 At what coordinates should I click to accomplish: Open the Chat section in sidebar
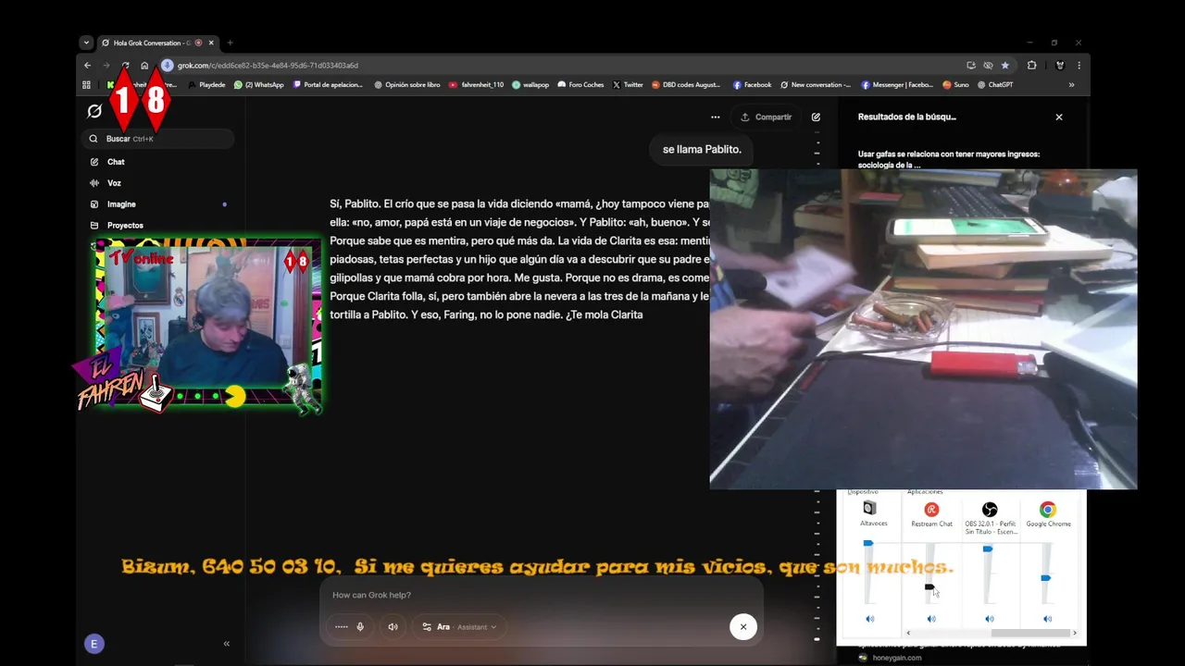coord(116,162)
